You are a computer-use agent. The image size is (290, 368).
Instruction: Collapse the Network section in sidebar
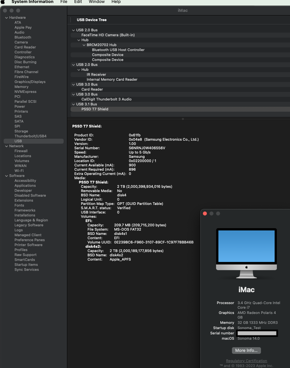pos(7,146)
